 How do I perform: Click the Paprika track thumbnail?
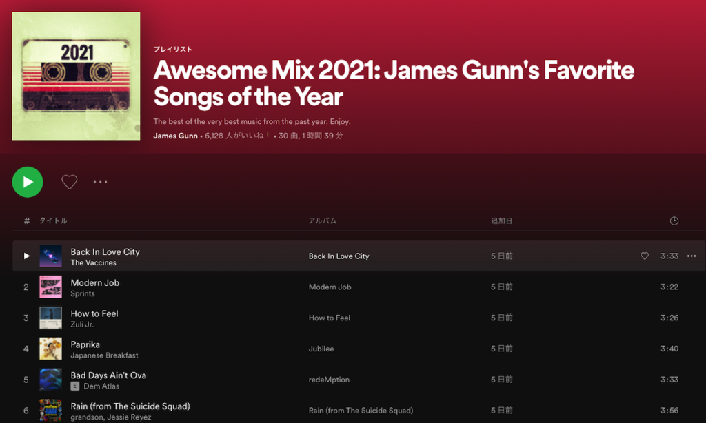click(x=51, y=349)
